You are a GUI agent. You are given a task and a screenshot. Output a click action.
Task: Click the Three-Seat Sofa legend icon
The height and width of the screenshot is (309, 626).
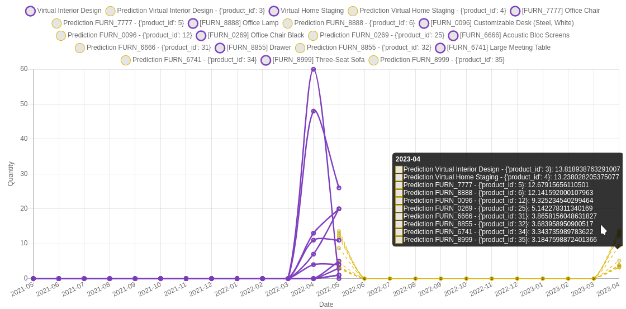pyautogui.click(x=265, y=60)
